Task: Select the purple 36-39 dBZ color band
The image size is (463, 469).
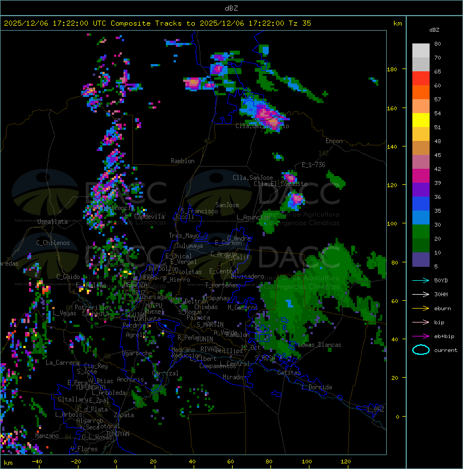Action: click(x=421, y=190)
